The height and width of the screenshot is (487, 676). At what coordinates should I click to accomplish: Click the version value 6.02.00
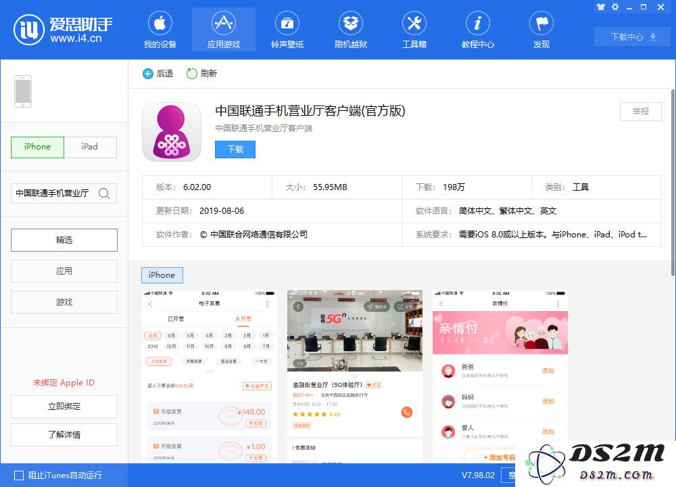click(197, 187)
